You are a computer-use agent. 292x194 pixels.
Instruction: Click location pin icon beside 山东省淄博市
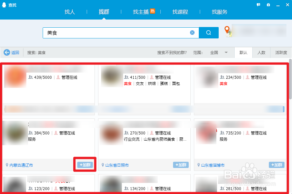(x=198, y=165)
